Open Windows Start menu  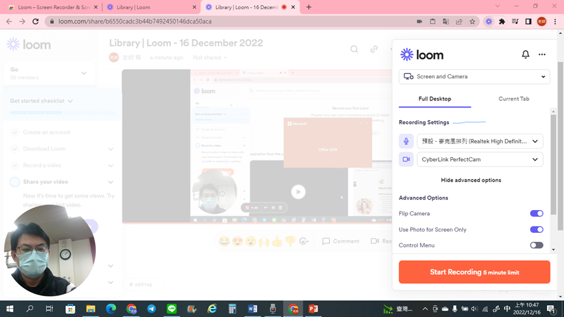coord(10,309)
